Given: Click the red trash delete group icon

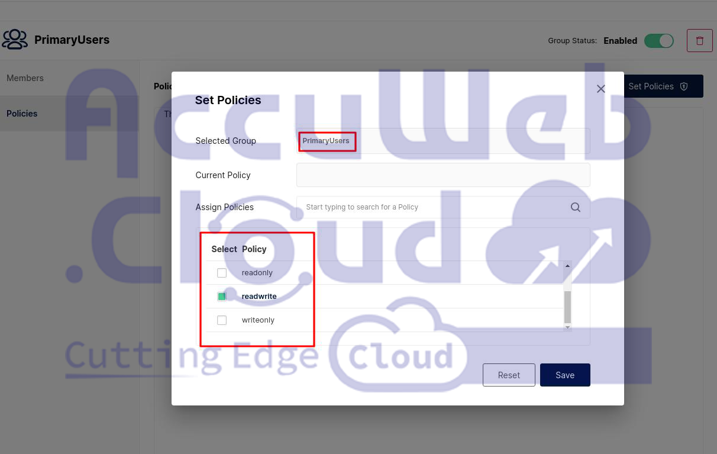Looking at the screenshot, I should pyautogui.click(x=699, y=41).
